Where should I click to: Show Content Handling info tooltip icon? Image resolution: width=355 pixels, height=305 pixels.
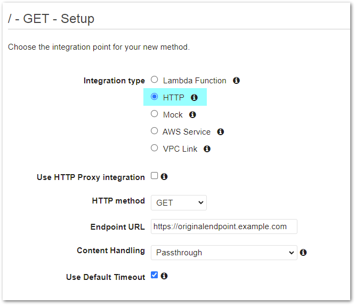coord(303,252)
